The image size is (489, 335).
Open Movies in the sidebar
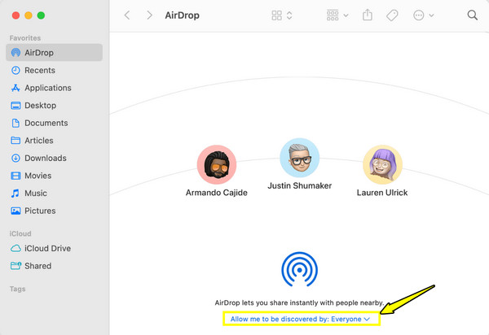[x=54, y=176]
